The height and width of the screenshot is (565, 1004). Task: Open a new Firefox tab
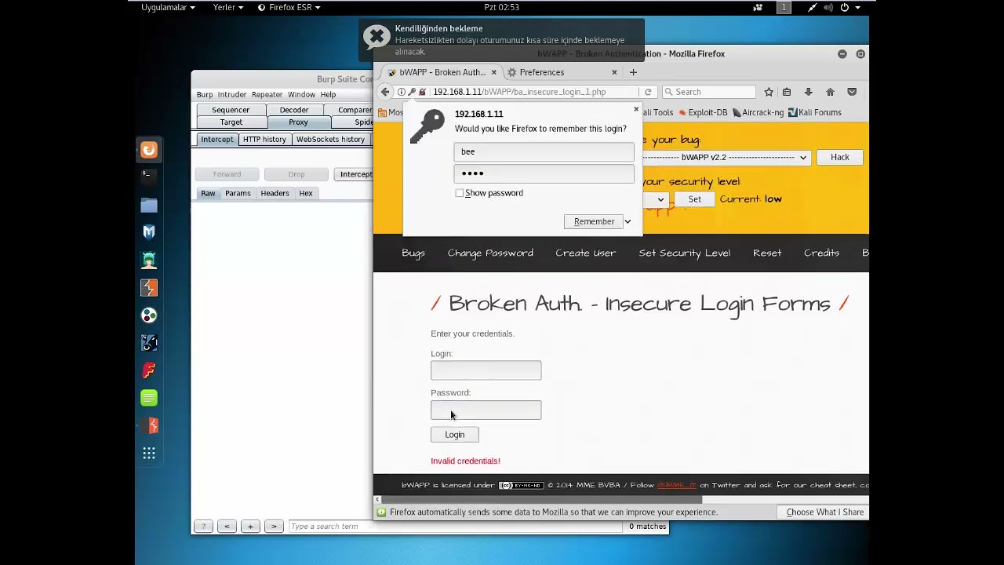(633, 72)
